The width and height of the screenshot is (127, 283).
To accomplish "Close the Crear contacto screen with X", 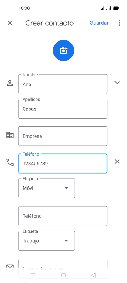I will click(10, 23).
